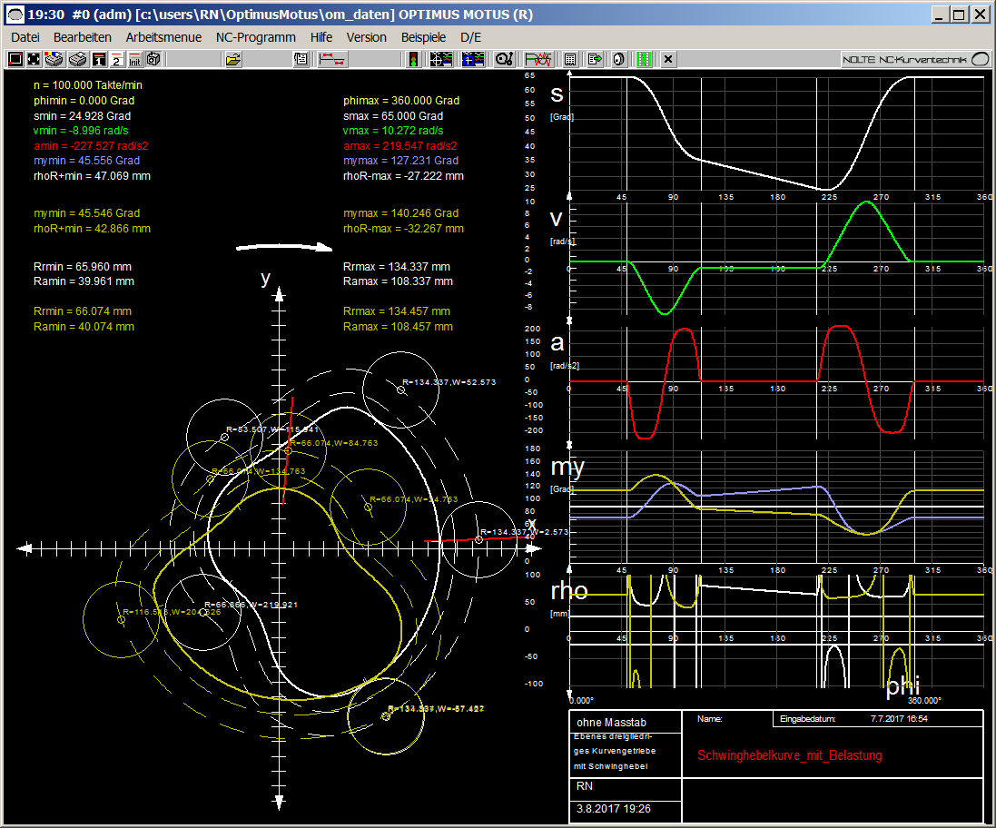Click the D/E language switch menu
The height and width of the screenshot is (828, 996).
471,37
